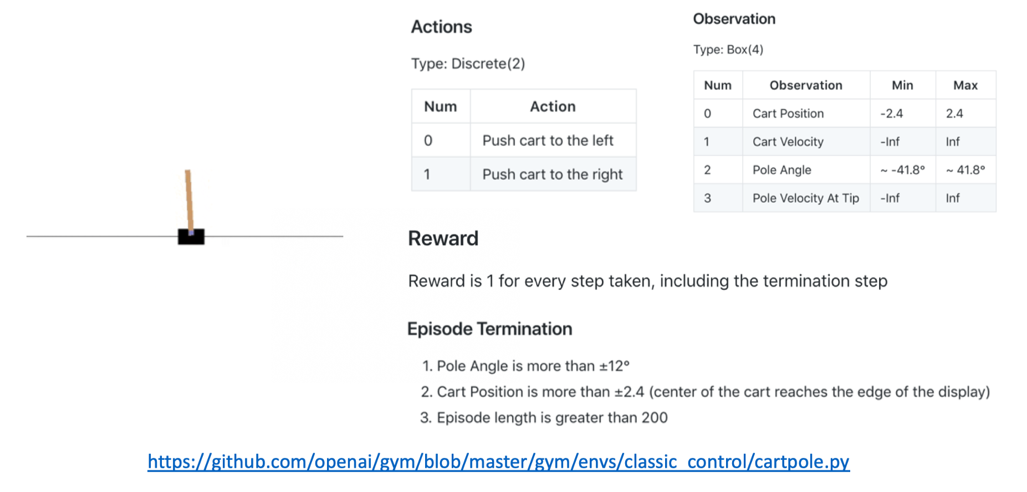The width and height of the screenshot is (1027, 492).
Task: Click the "Episode length is greater than 200" item
Action: 551,417
